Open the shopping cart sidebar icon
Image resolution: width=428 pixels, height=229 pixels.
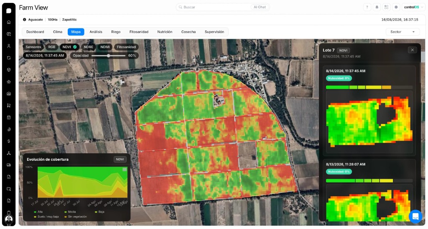pos(9,105)
